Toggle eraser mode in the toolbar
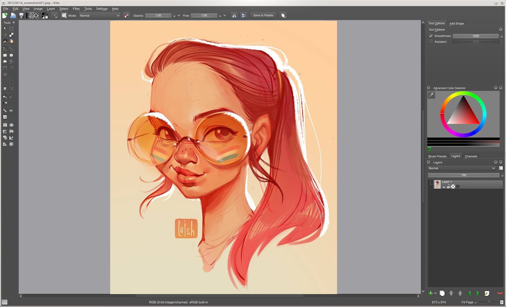 (126, 15)
